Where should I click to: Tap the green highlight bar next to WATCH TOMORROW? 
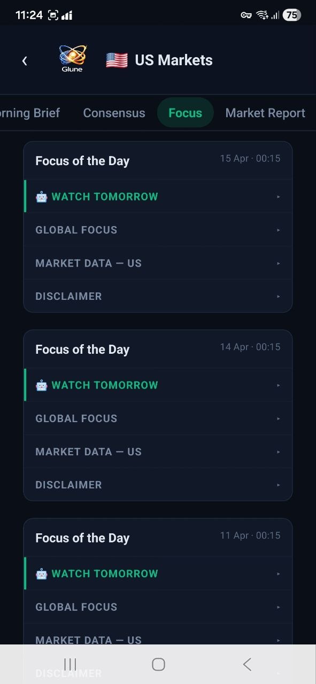click(x=24, y=197)
